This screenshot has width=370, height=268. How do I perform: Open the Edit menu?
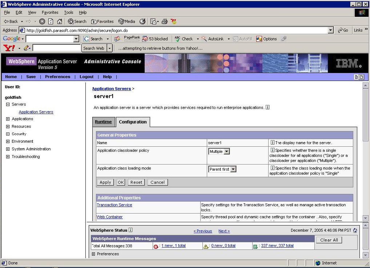(19, 12)
